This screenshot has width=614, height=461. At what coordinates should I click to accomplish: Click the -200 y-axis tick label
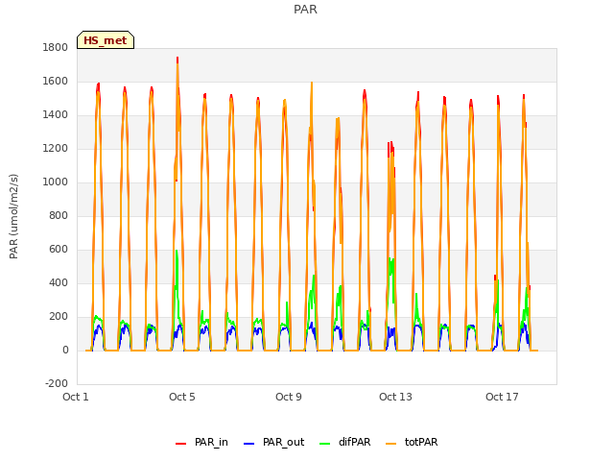pos(57,383)
